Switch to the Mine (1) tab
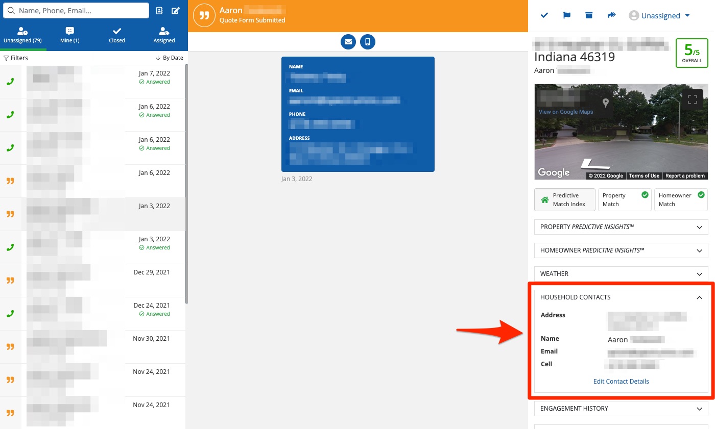This screenshot has height=429, width=715. click(70, 35)
